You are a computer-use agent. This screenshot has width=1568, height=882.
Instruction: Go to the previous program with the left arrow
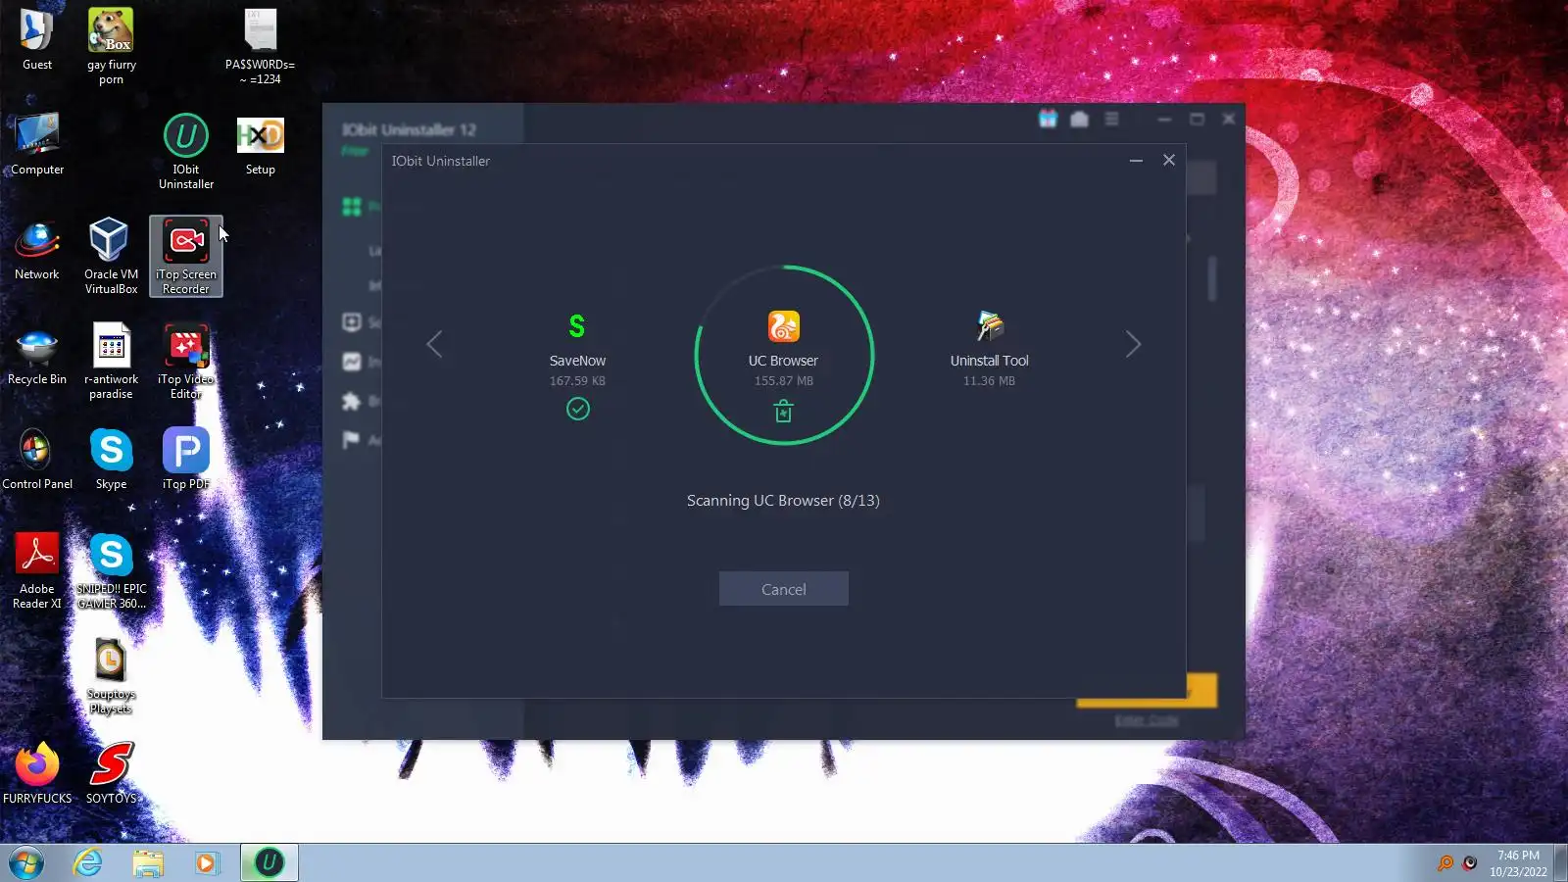point(434,344)
